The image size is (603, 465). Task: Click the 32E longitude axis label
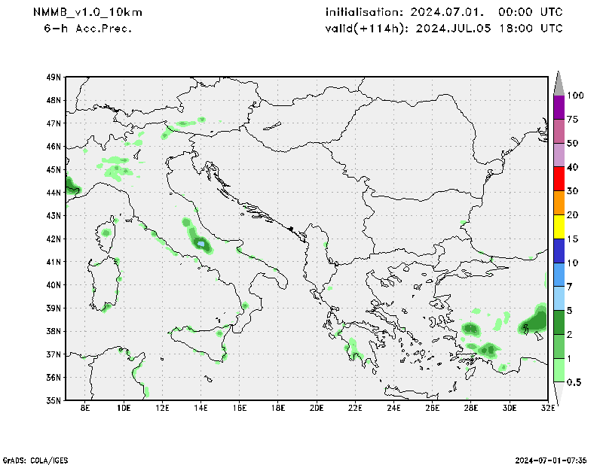point(547,409)
